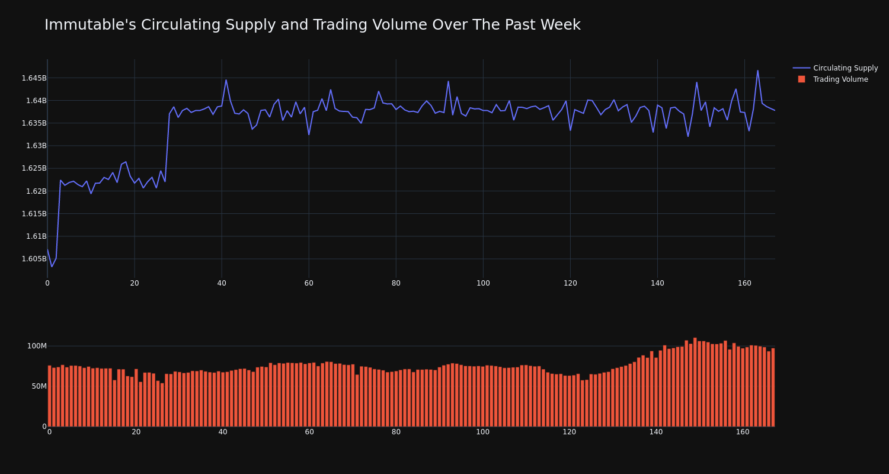Click the 1.615B y-axis label
The width and height of the screenshot is (889, 474).
click(x=34, y=214)
